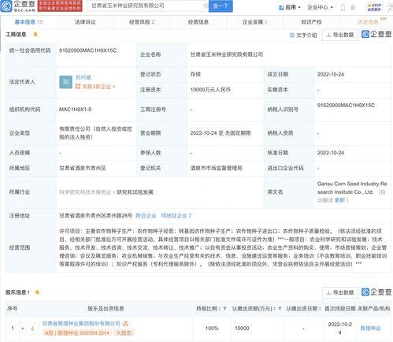Click the yellow icon next to 工商信息
393x342 pixels.
[35, 34]
